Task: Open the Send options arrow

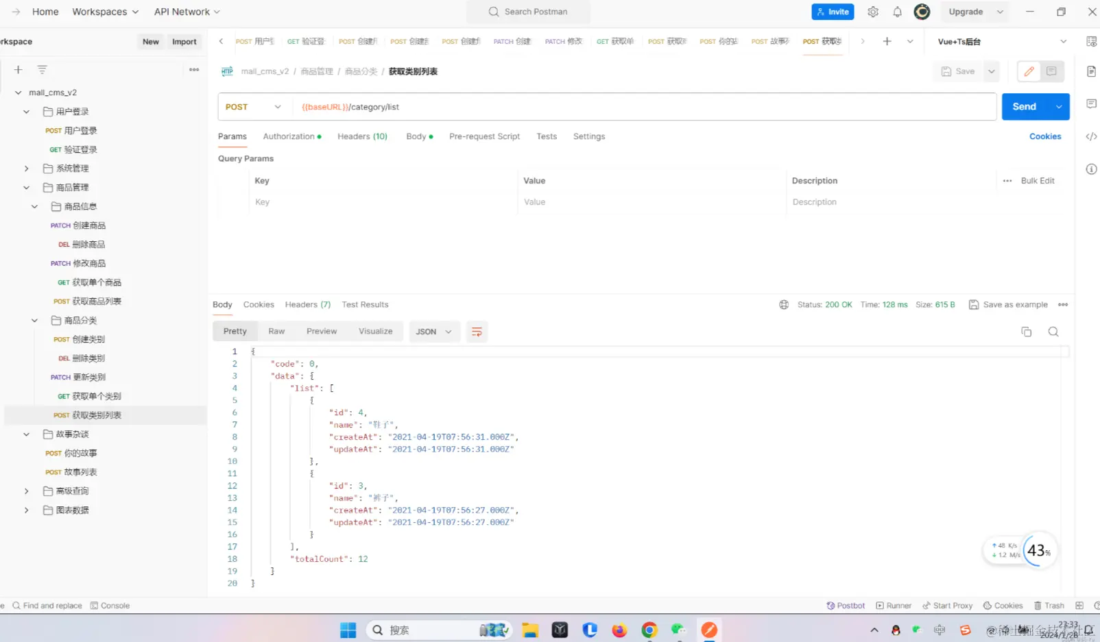Action: tap(1059, 107)
